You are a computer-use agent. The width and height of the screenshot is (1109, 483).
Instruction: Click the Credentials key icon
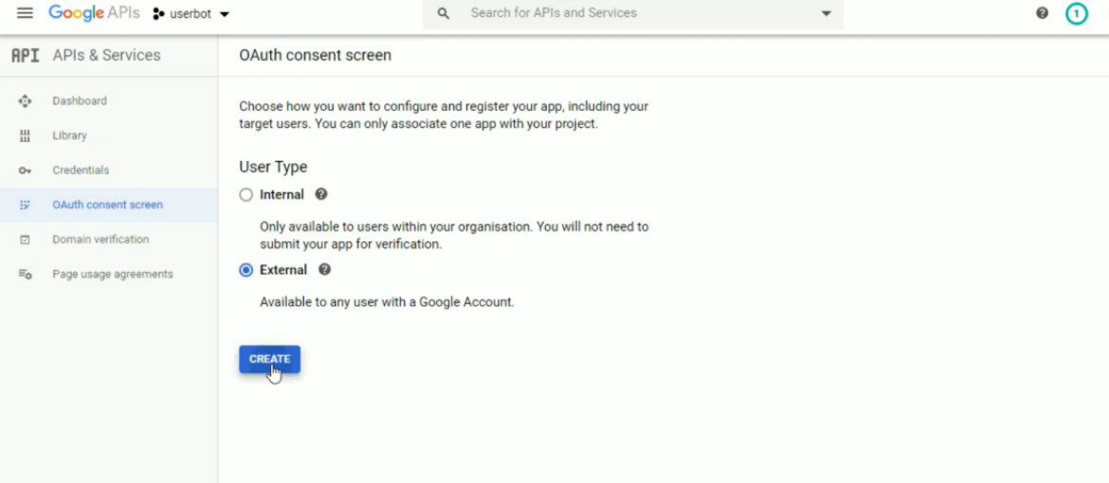[x=26, y=170]
